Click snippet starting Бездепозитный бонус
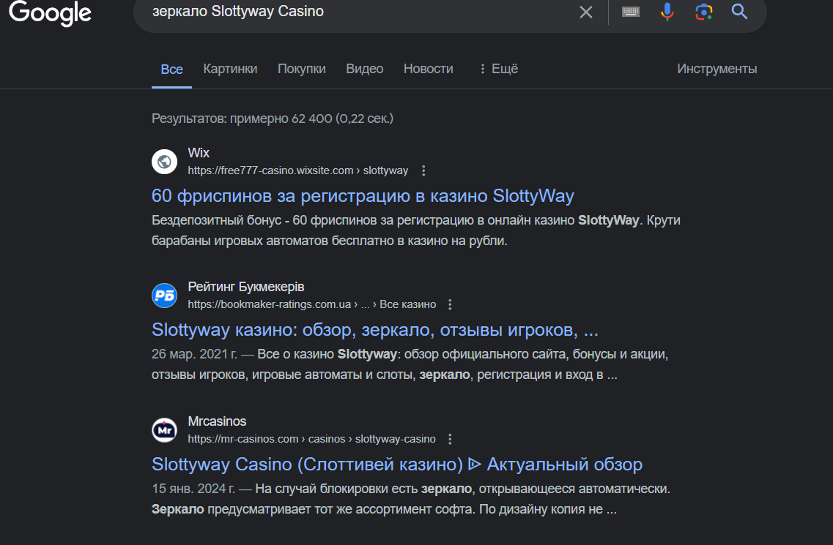The height and width of the screenshot is (545, 833). (x=416, y=230)
